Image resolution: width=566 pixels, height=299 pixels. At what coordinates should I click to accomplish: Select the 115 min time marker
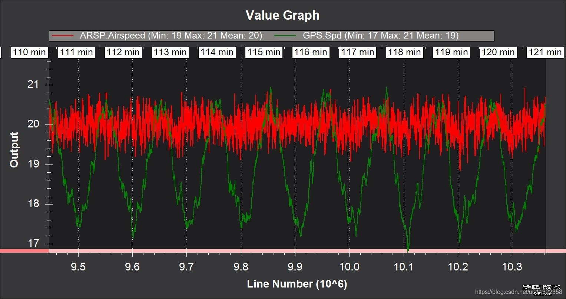point(264,52)
